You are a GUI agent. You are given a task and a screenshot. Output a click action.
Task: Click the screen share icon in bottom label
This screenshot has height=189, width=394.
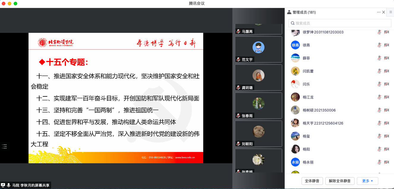[3, 185]
